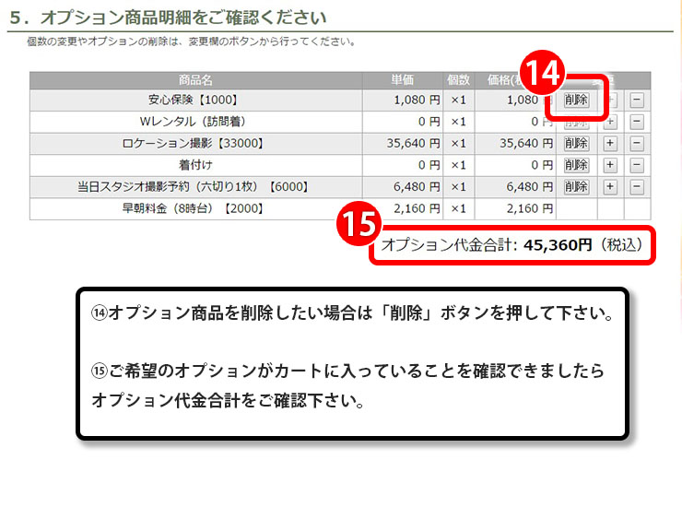The image size is (682, 507).
Task: Decrease quantity of 安心保険 with minus
Action: coord(637,100)
